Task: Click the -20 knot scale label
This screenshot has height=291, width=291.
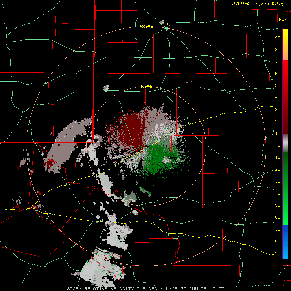Action: (276, 169)
